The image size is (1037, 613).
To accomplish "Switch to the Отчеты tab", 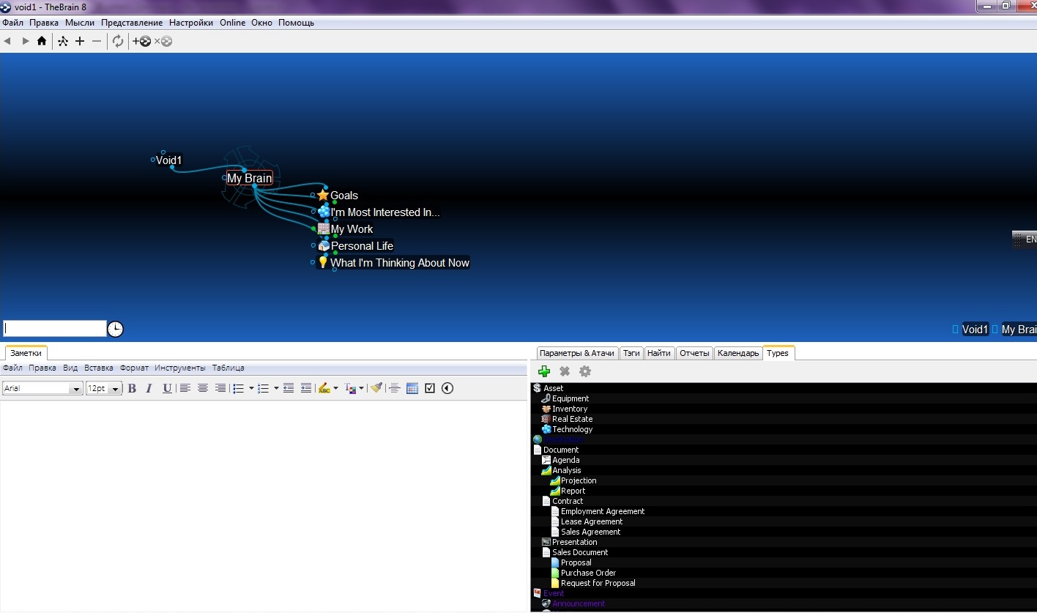I will [x=694, y=353].
